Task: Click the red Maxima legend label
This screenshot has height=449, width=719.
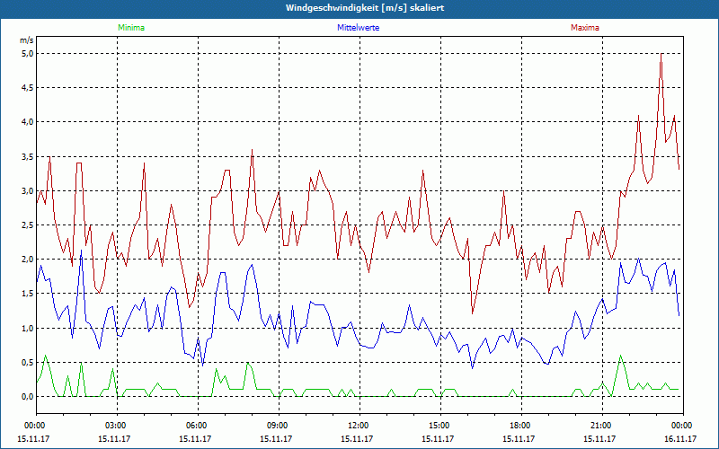Action: pyautogui.click(x=585, y=28)
